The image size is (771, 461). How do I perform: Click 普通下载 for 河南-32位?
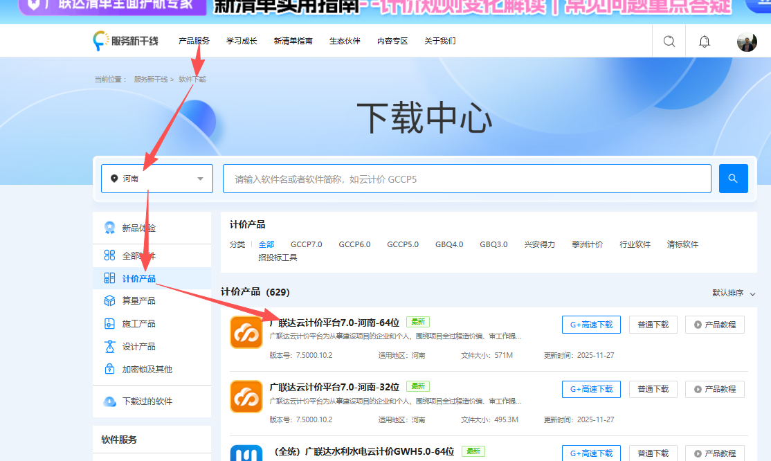click(653, 389)
